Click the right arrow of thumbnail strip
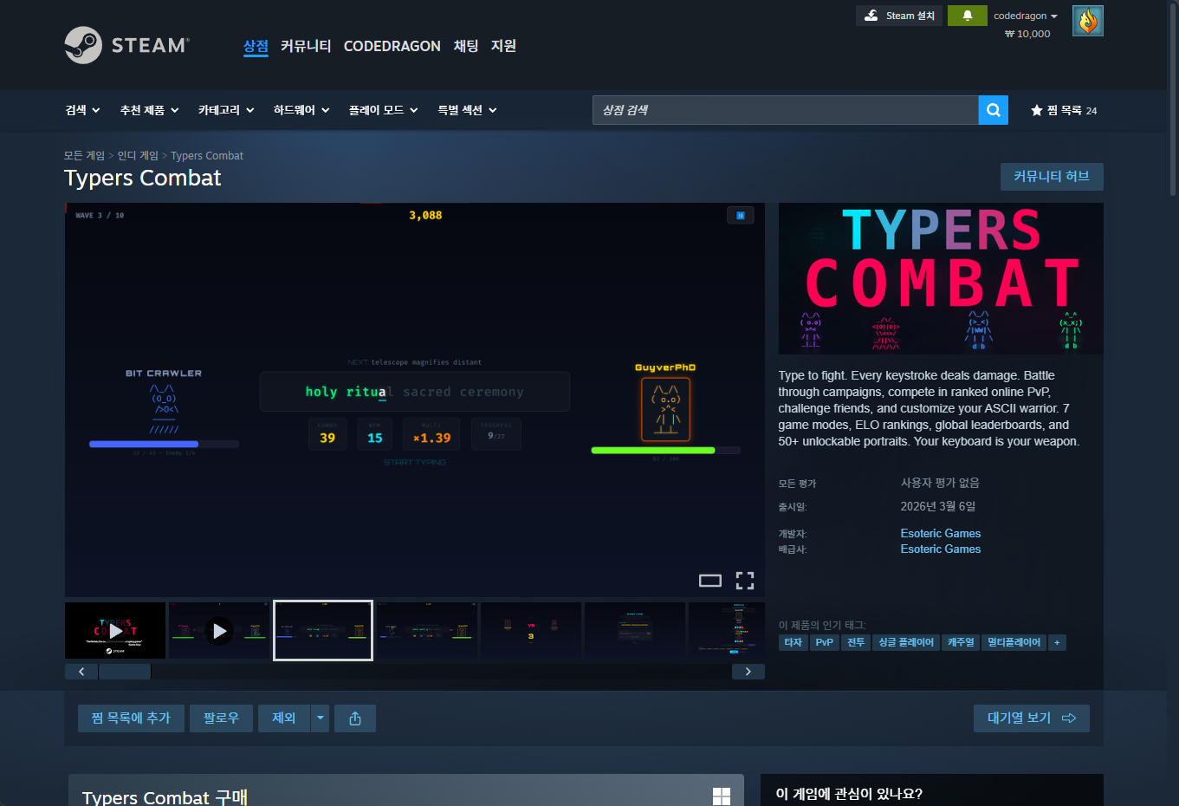Screen dimensions: 1179x806 pos(748,672)
